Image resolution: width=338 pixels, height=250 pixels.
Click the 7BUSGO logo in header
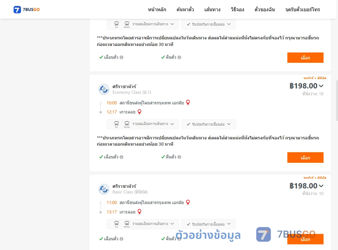click(x=27, y=9)
